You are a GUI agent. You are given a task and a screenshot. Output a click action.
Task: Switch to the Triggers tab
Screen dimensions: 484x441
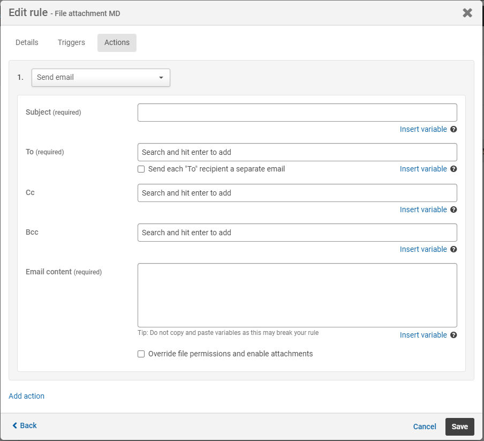[71, 43]
